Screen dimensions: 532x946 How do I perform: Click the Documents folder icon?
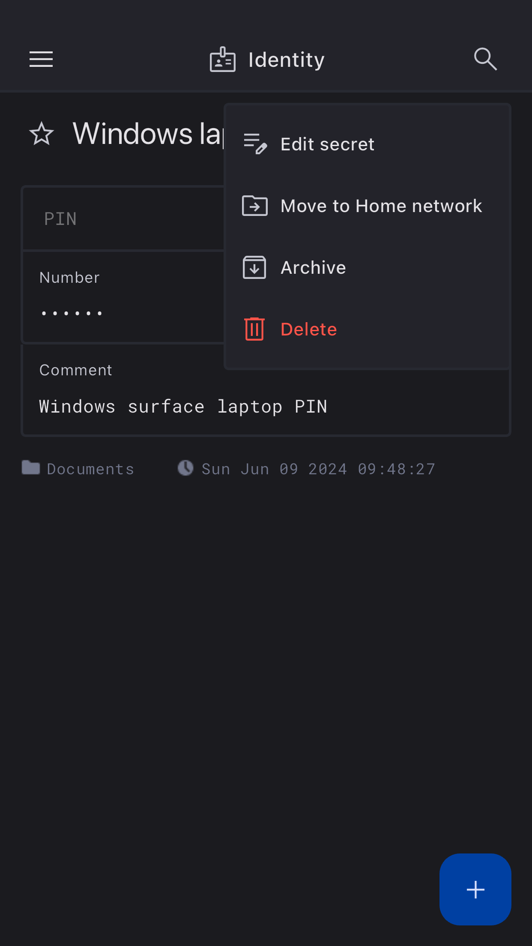31,467
